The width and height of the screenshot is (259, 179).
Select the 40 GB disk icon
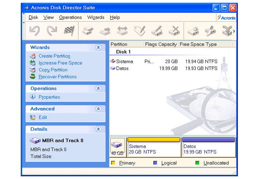click(118, 147)
